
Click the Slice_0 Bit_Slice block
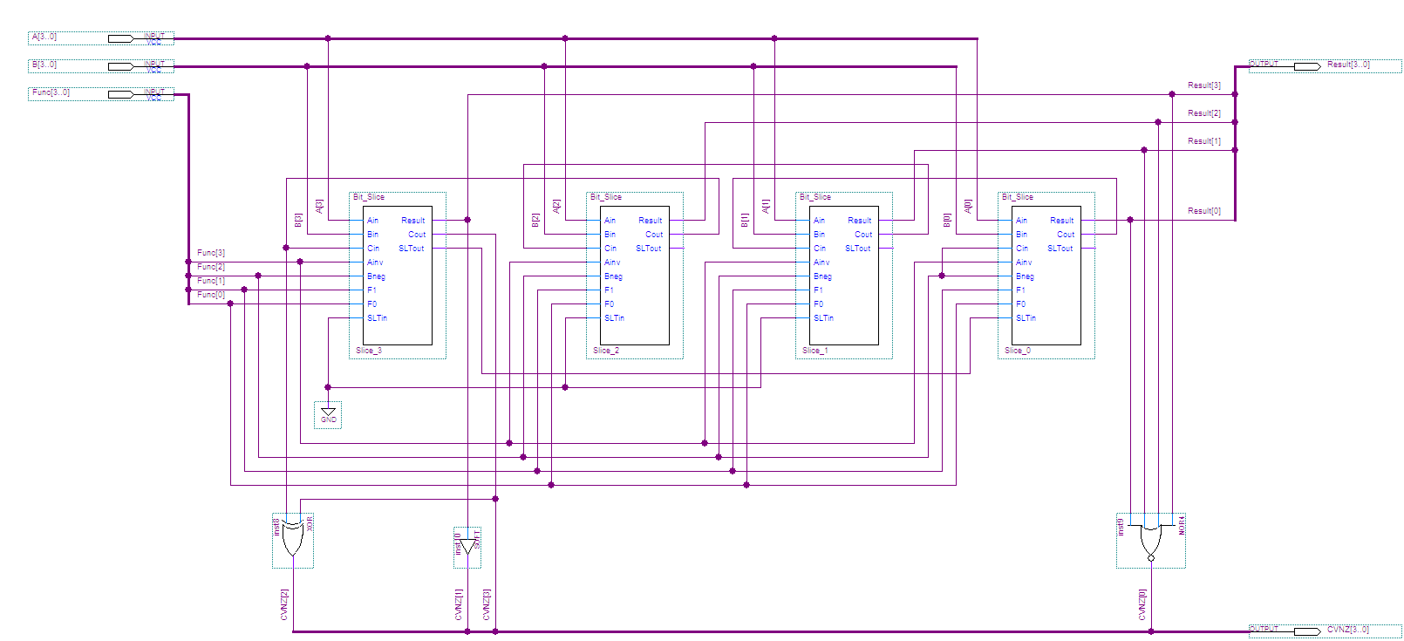(1046, 276)
